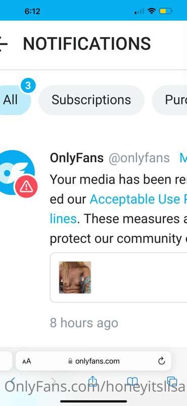This screenshot has width=187, height=406.
Task: Tap the back arrow beside NOTIFICATIONS
Action: [x=3, y=44]
